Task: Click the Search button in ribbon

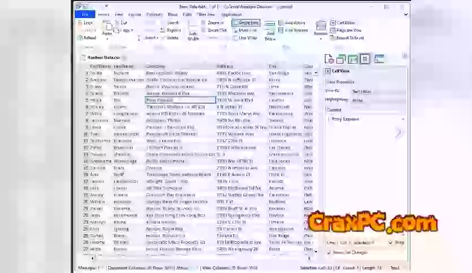Action: [x=170, y=23]
